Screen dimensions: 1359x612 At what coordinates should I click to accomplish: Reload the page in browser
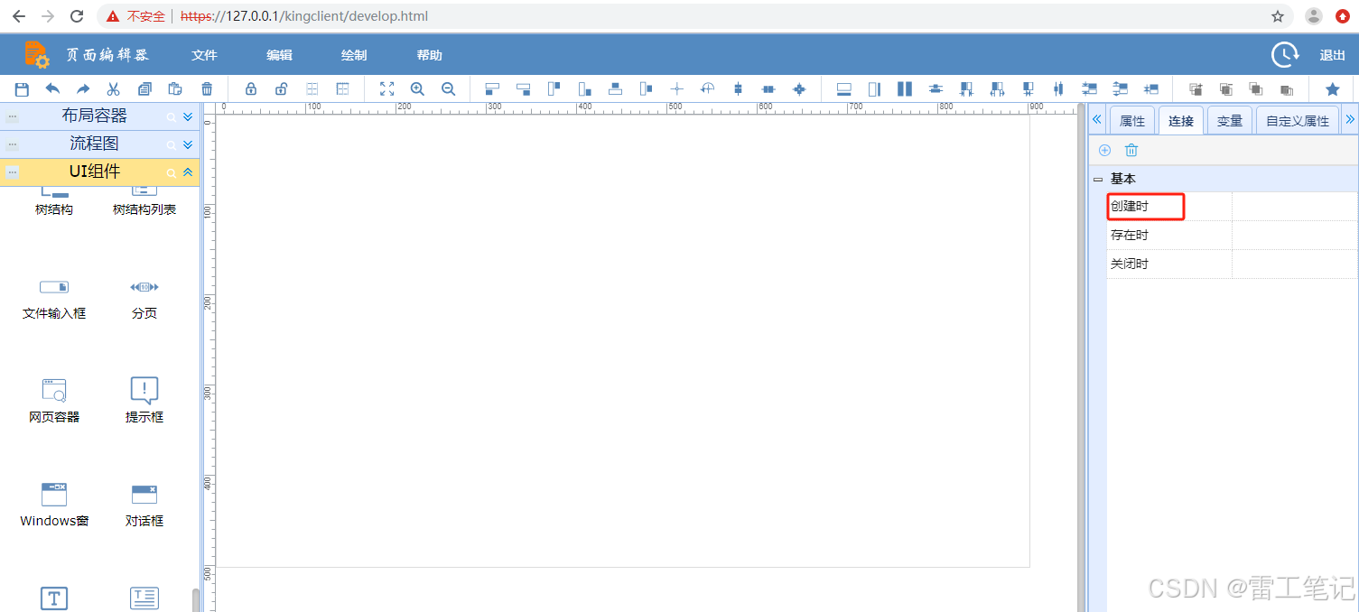pos(77,16)
